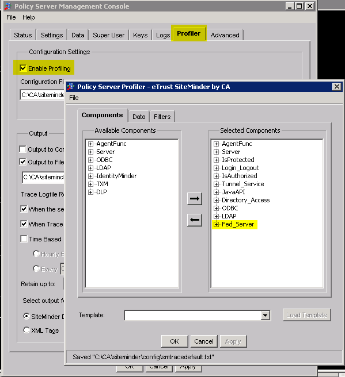345x377 pixels.
Task: Expand Fed_Server in Selected Components
Action: [216, 224]
